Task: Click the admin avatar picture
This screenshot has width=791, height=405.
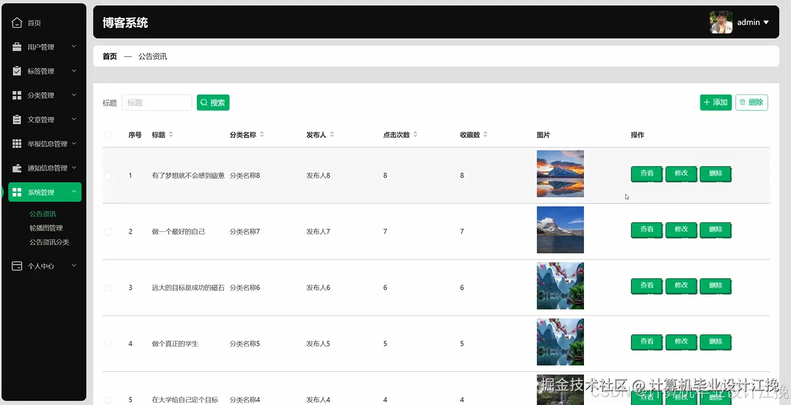Action: tap(721, 22)
